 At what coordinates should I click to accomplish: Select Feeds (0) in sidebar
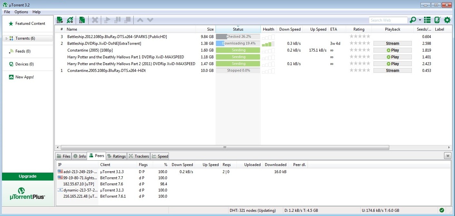click(27, 51)
